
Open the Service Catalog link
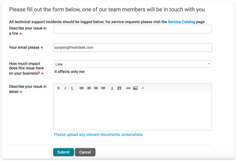tap(182, 22)
